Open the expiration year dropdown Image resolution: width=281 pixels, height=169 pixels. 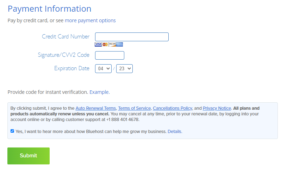point(124,68)
